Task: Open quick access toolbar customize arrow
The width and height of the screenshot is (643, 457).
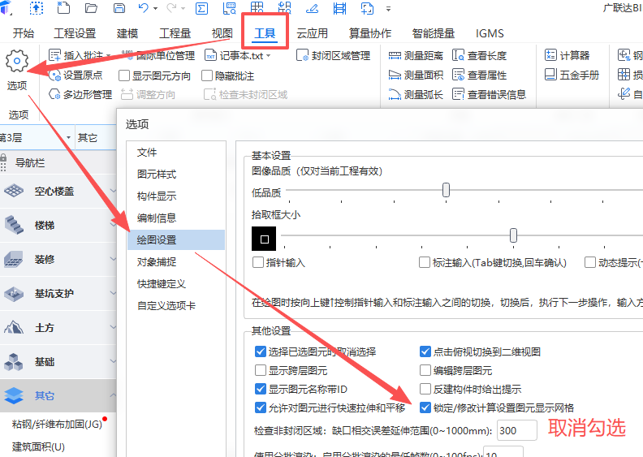Action: point(388,8)
